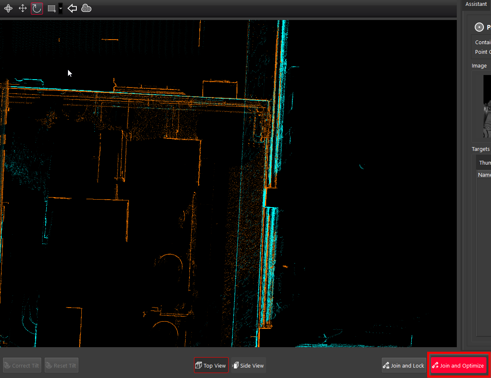Select the orbit view tool
This screenshot has height=378, width=491.
(x=8, y=8)
